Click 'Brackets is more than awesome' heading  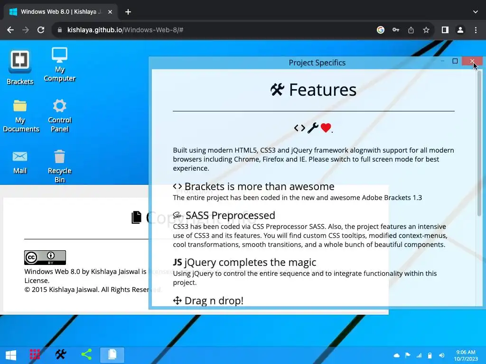(254, 186)
